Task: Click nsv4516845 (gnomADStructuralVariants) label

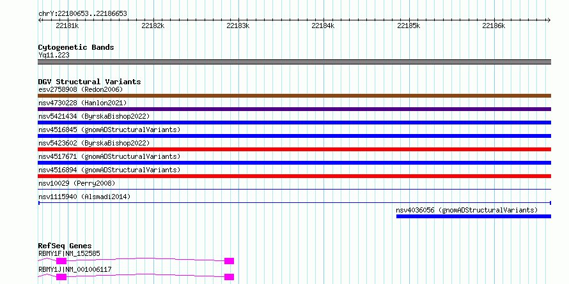Action: point(109,130)
